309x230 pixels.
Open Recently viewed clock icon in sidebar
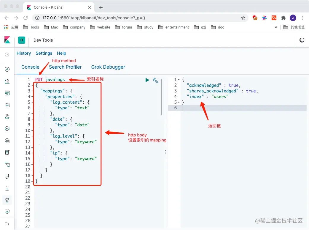(7, 54)
